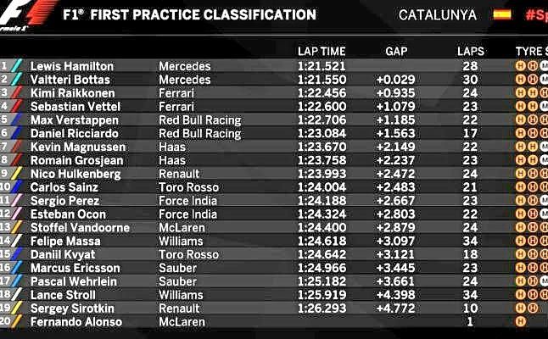Viewport: 548px width, 339px height.
Task: Open the Red Bull Racing team for Ricciardo
Action: pyautogui.click(x=200, y=133)
